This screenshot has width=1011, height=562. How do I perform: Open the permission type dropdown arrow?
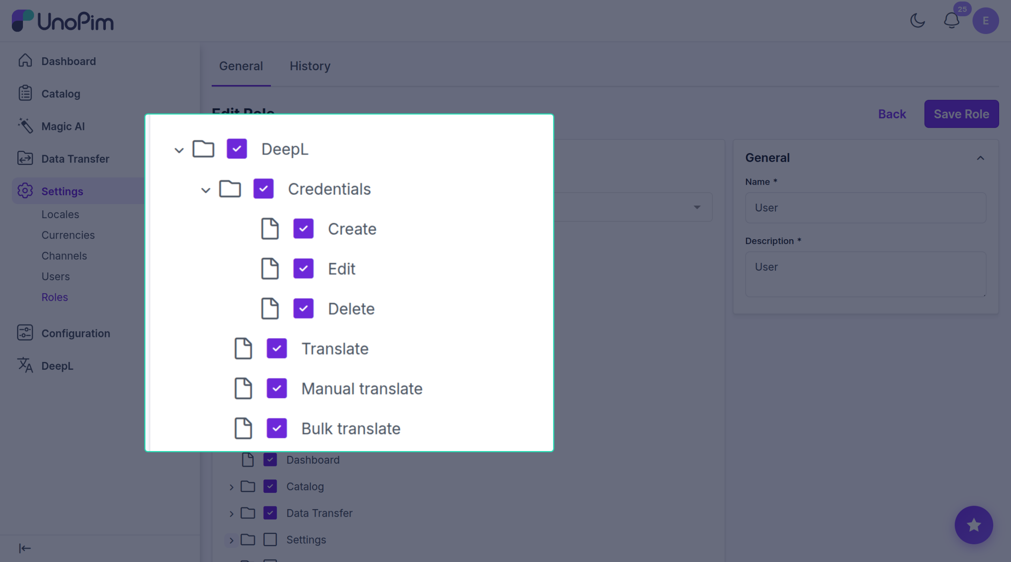pyautogui.click(x=697, y=207)
